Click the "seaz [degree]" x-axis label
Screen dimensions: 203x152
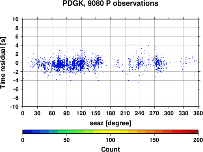pyautogui.click(x=110, y=123)
